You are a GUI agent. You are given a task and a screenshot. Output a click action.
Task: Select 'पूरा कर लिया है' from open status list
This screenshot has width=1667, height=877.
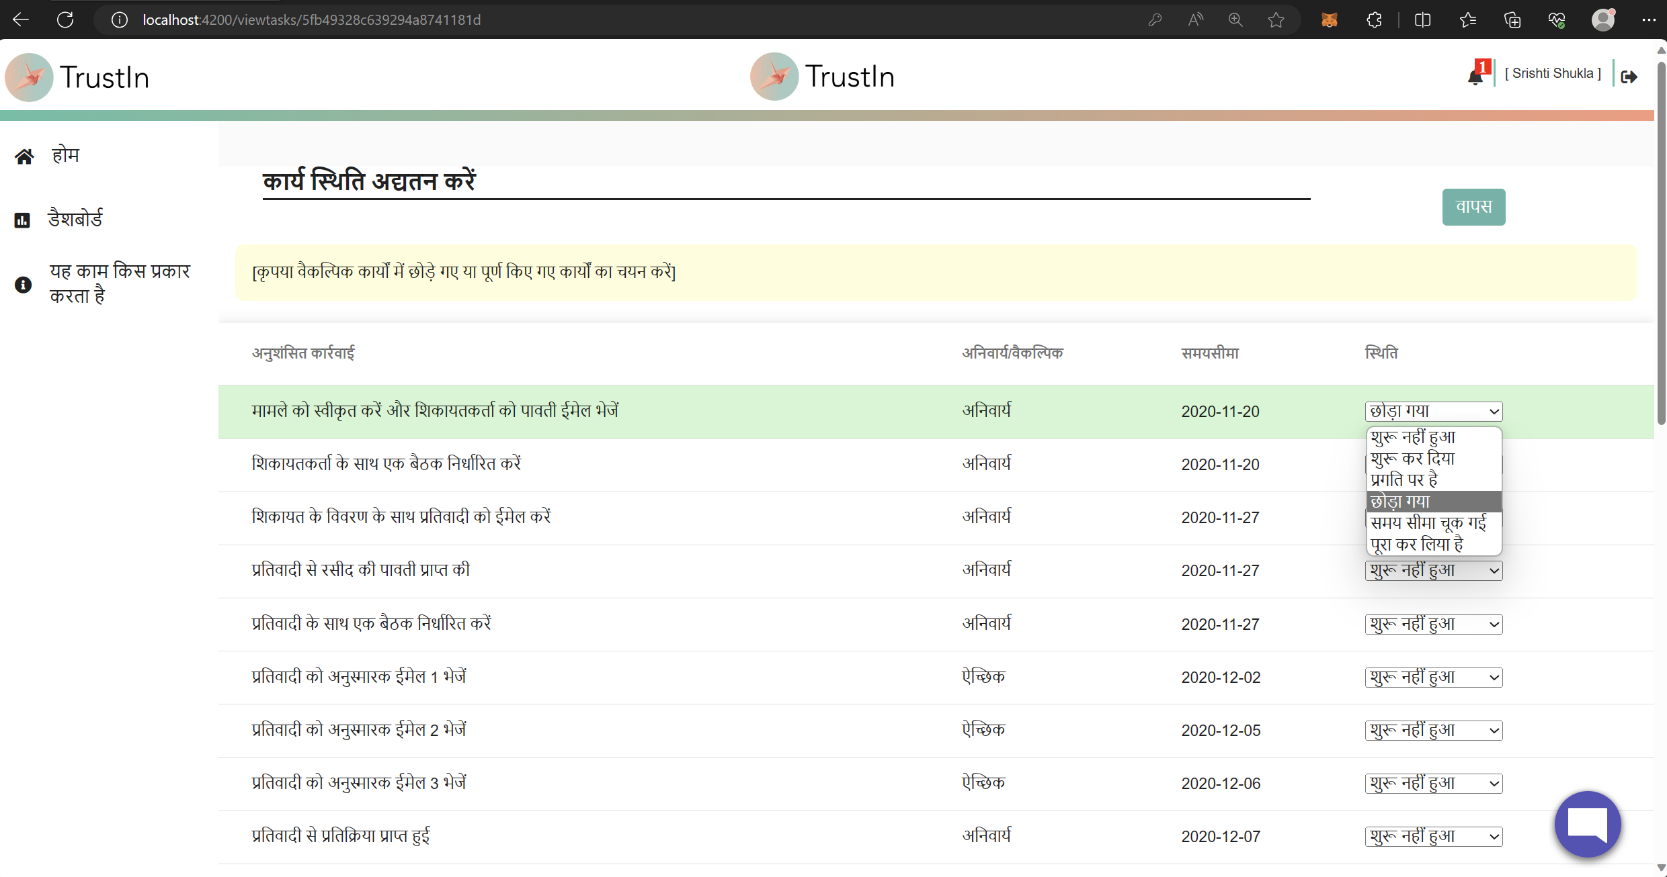pos(1417,545)
